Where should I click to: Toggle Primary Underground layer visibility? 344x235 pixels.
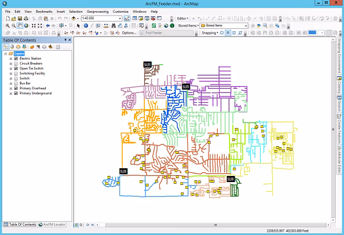pos(16,93)
